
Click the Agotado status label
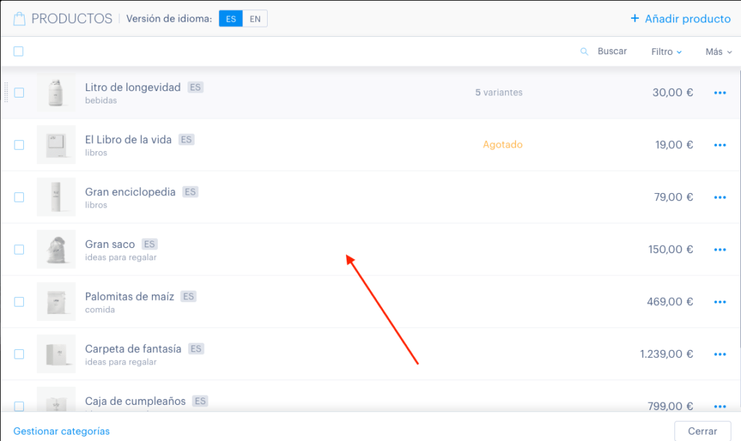[502, 145]
